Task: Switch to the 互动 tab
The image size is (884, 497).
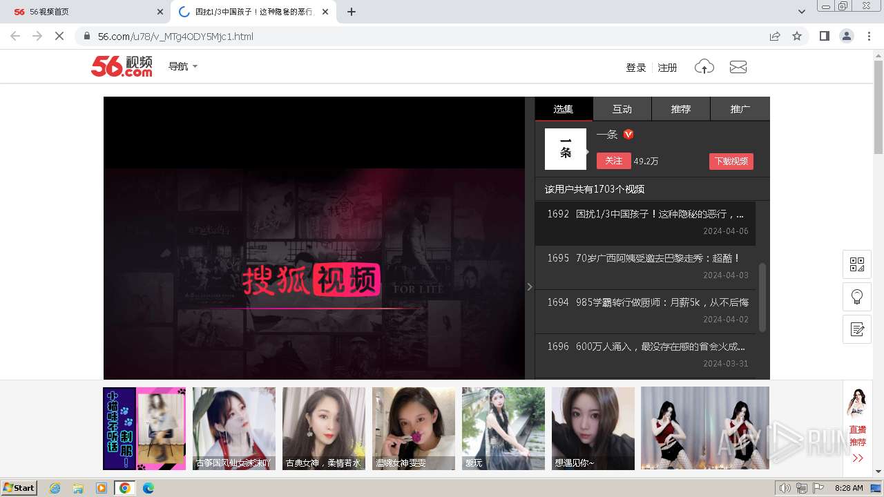Action: pos(622,109)
